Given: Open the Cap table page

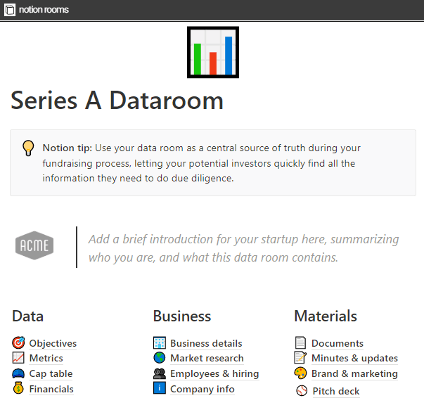Looking at the screenshot, I should tap(51, 373).
